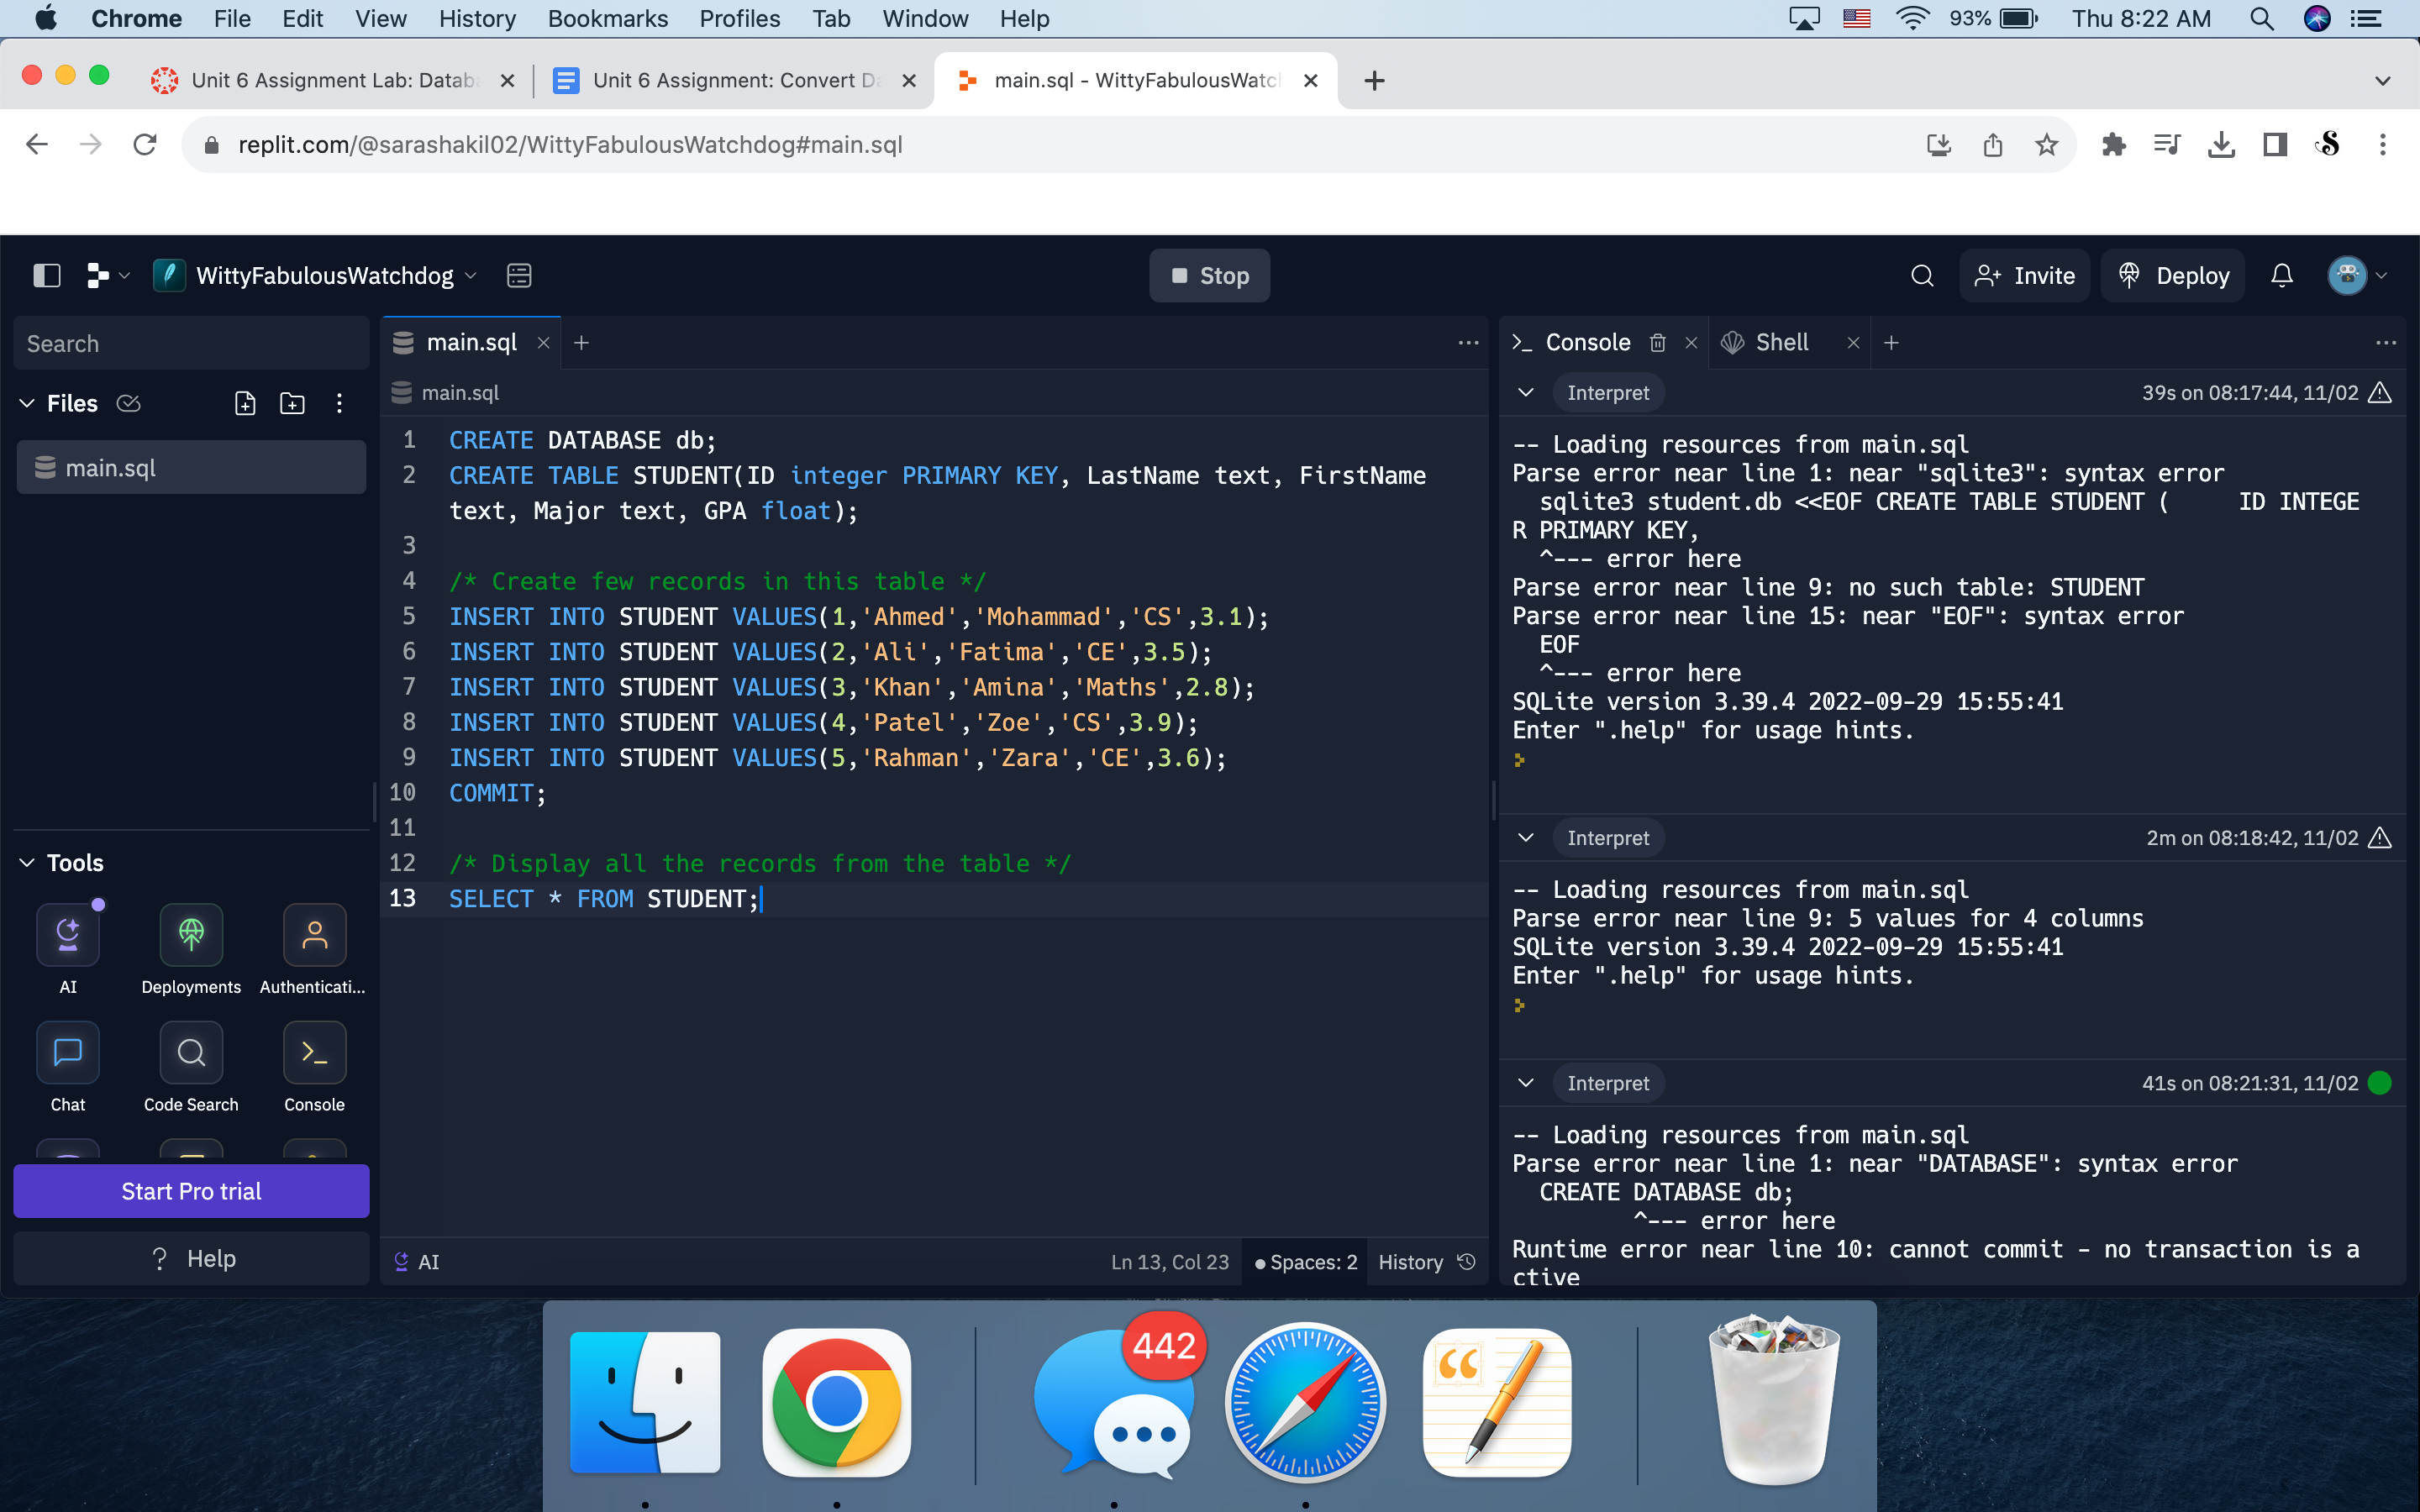This screenshot has height=1512, width=2420.
Task: Toggle the left sidebar panel
Action: point(46,275)
